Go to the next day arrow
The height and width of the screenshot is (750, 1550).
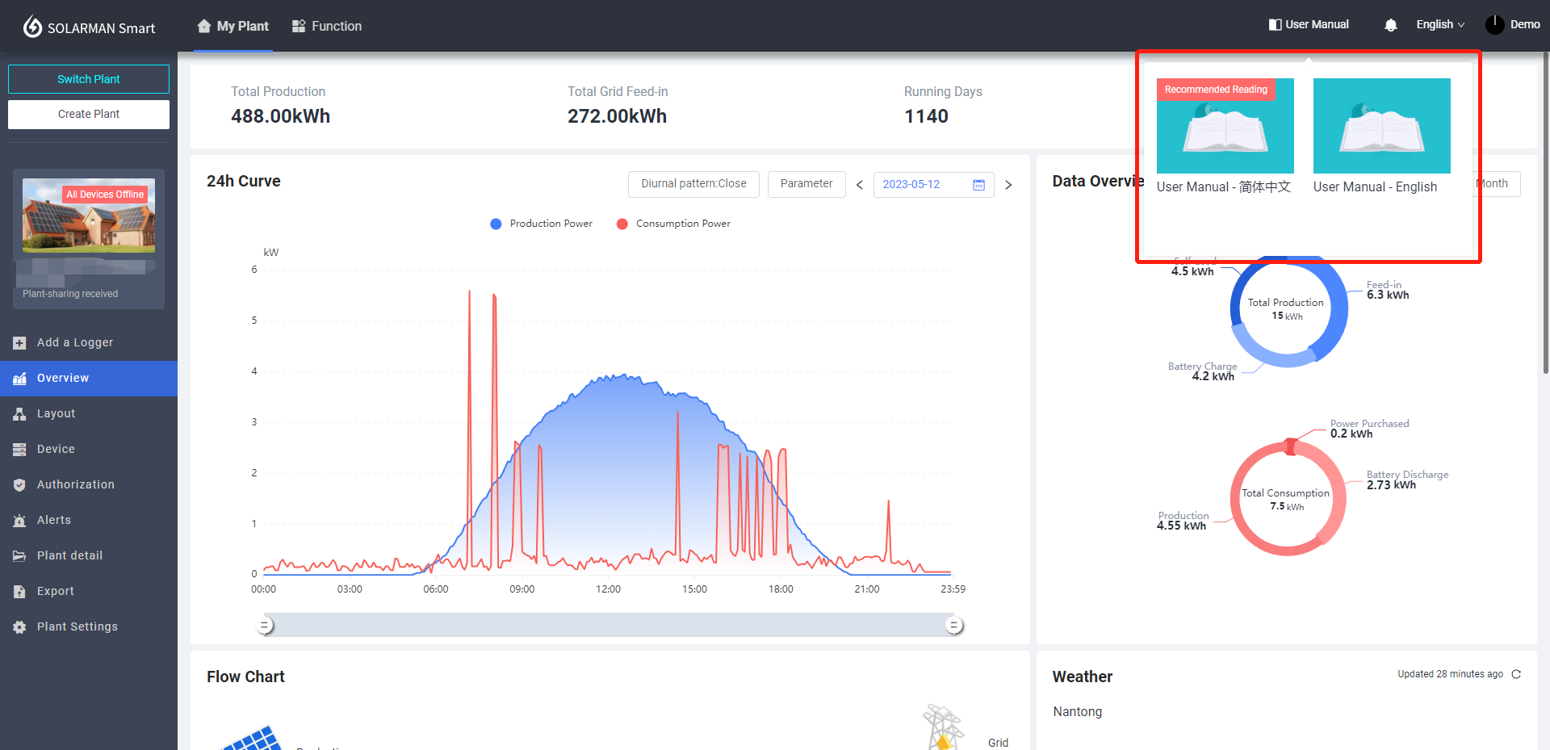pyautogui.click(x=1008, y=185)
